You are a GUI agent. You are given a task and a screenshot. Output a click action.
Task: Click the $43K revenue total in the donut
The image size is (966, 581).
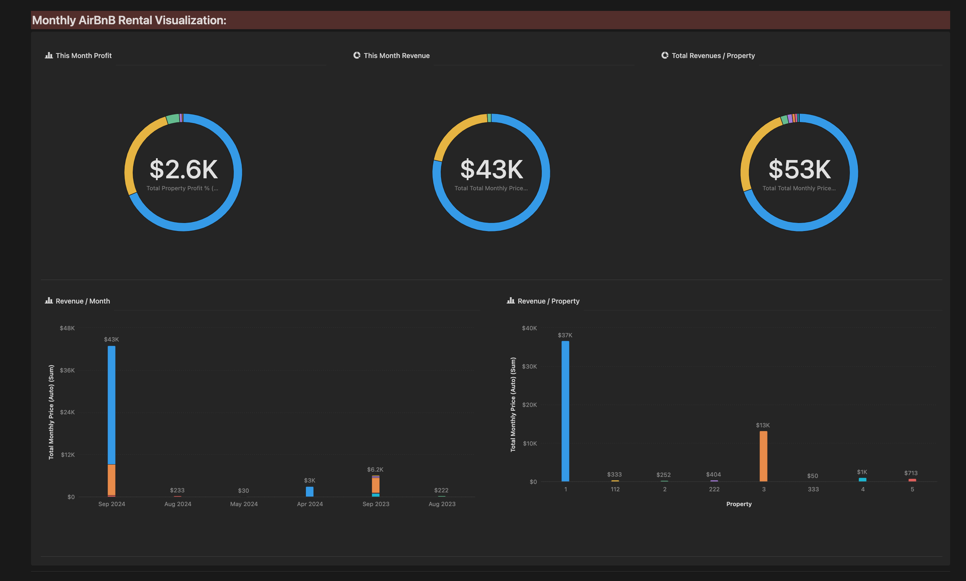pos(491,169)
